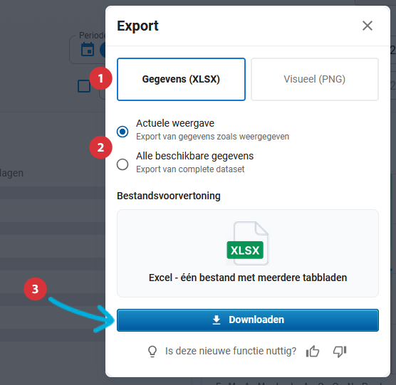396x385 pixels.
Task: Click the XLSX file preview icon
Action: tap(248, 243)
